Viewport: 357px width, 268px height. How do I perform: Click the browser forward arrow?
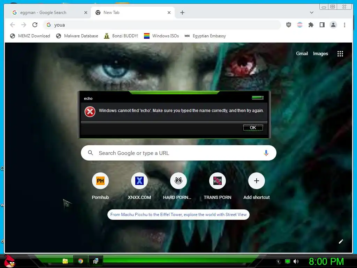[x=24, y=25]
